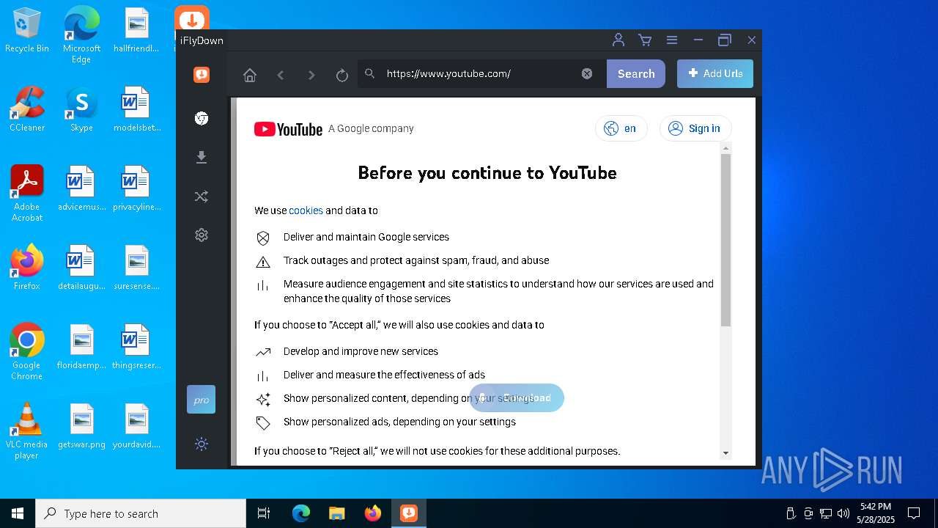This screenshot has width=938, height=528.
Task: Click the floating Download button
Action: click(x=517, y=398)
